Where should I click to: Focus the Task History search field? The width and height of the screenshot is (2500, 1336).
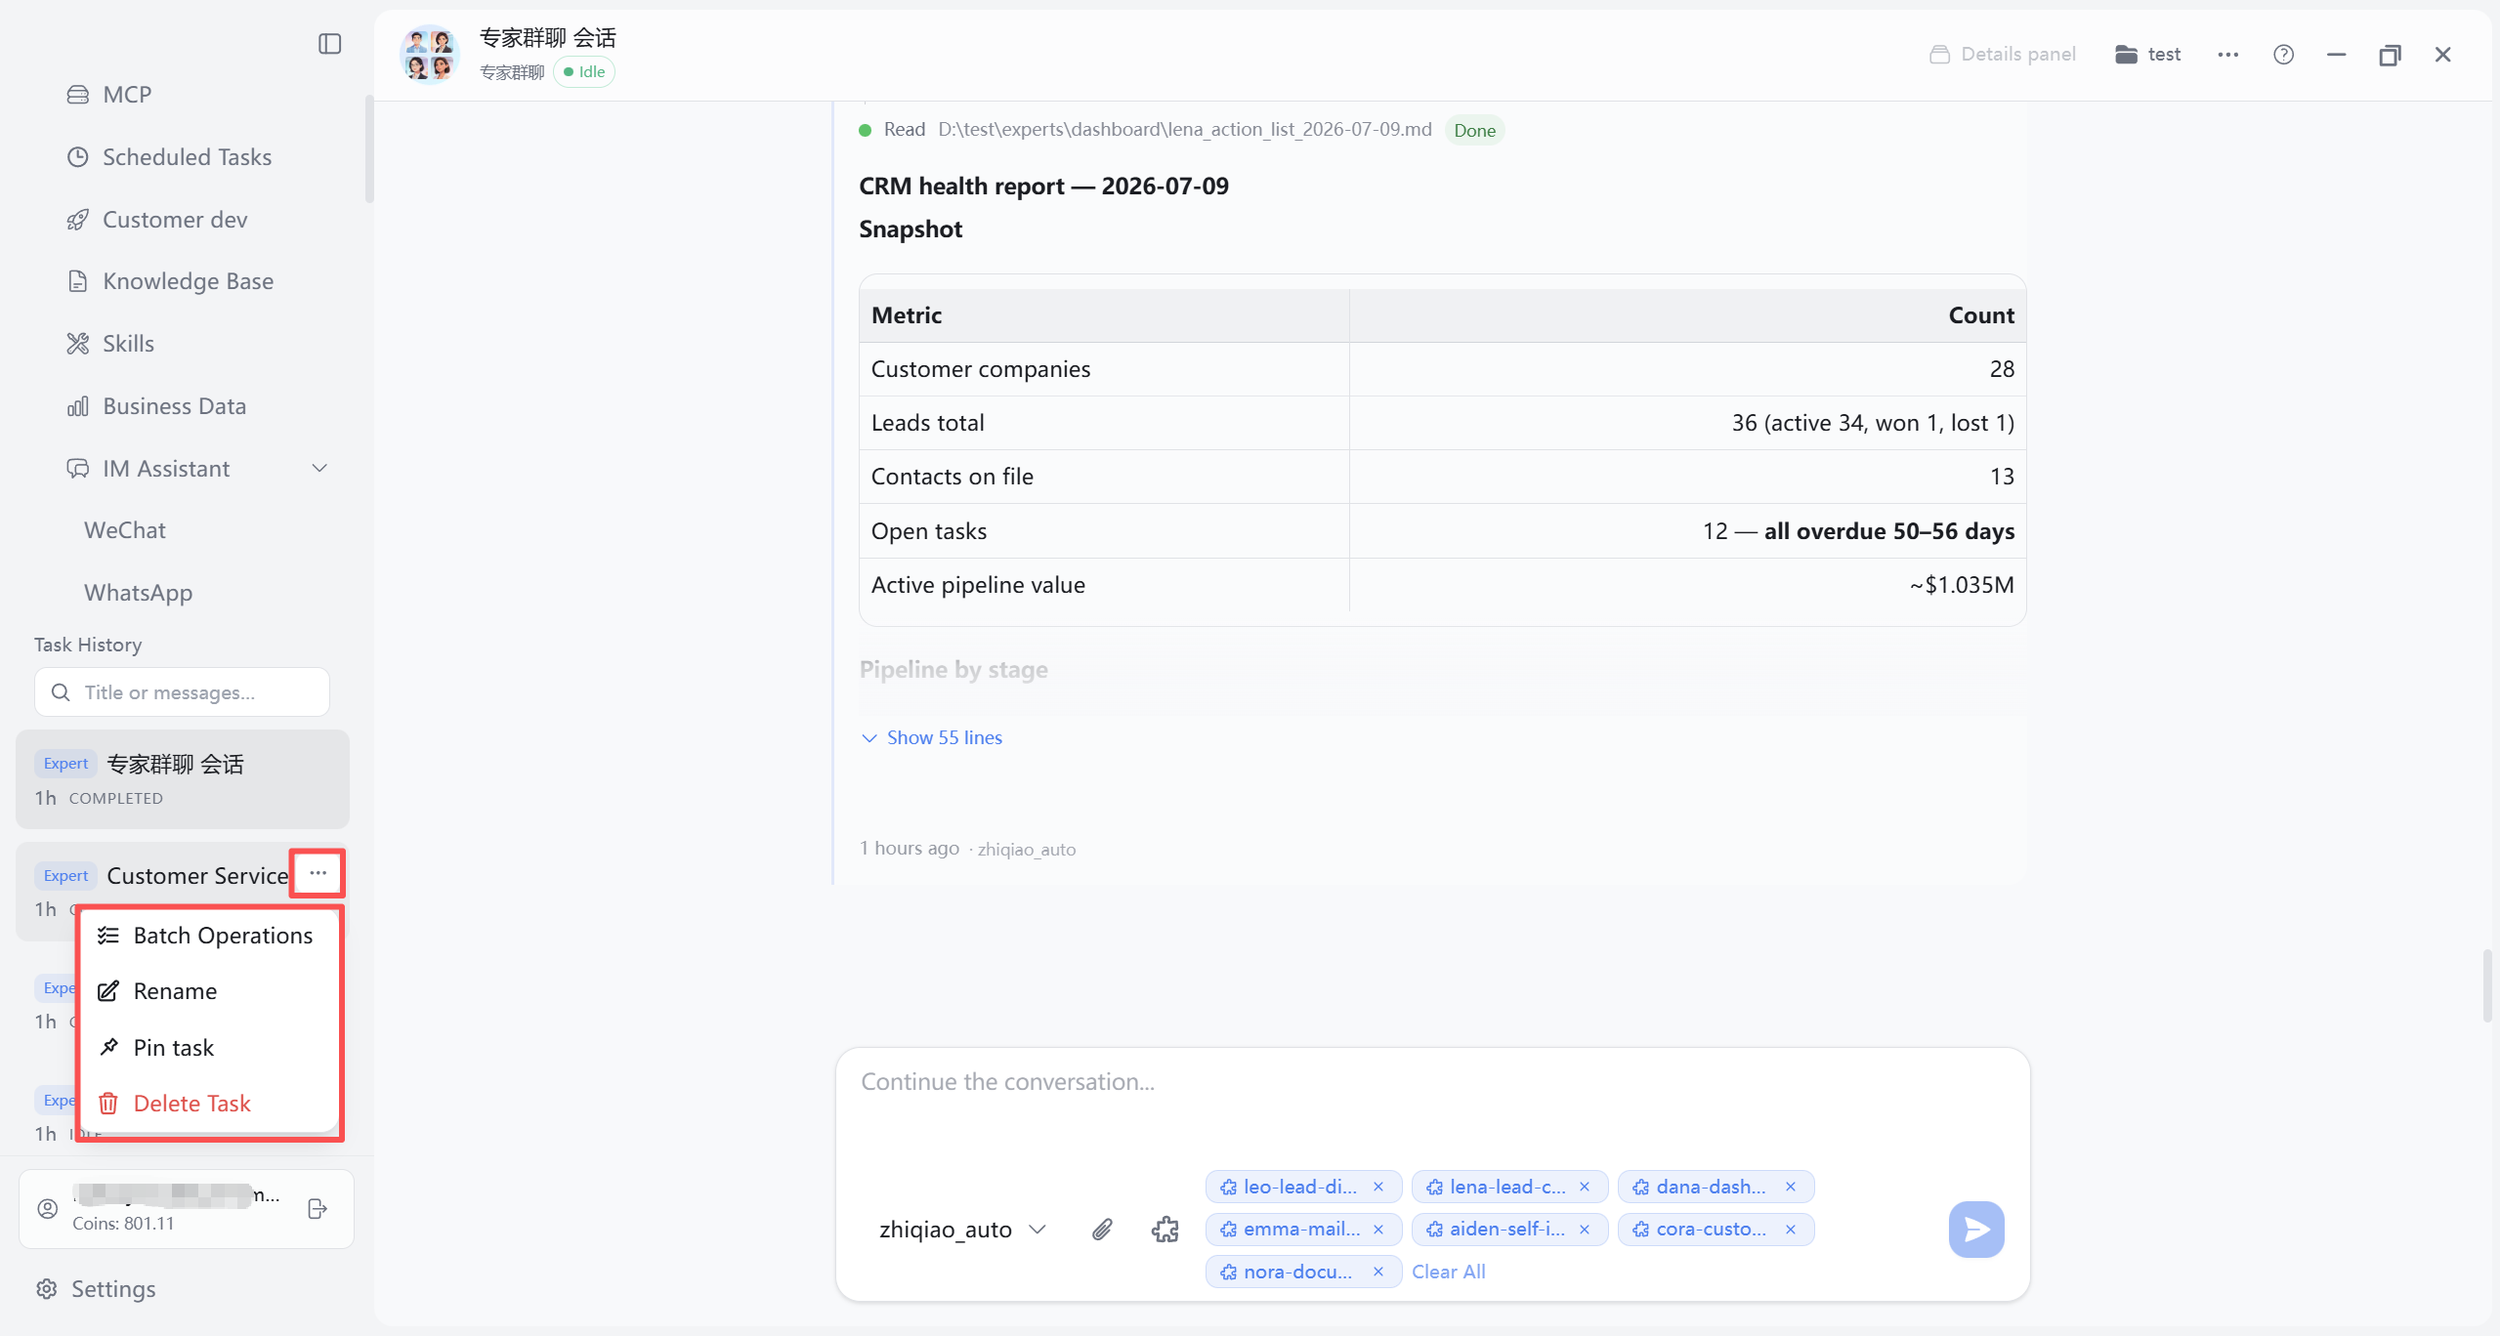point(182,692)
